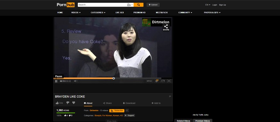The height and width of the screenshot is (122, 280).
Task: Click inside the Search text field
Action: [102, 5]
